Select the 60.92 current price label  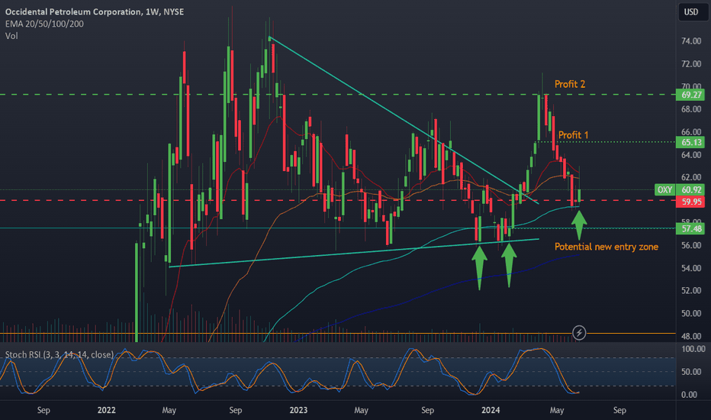pyautogui.click(x=691, y=190)
